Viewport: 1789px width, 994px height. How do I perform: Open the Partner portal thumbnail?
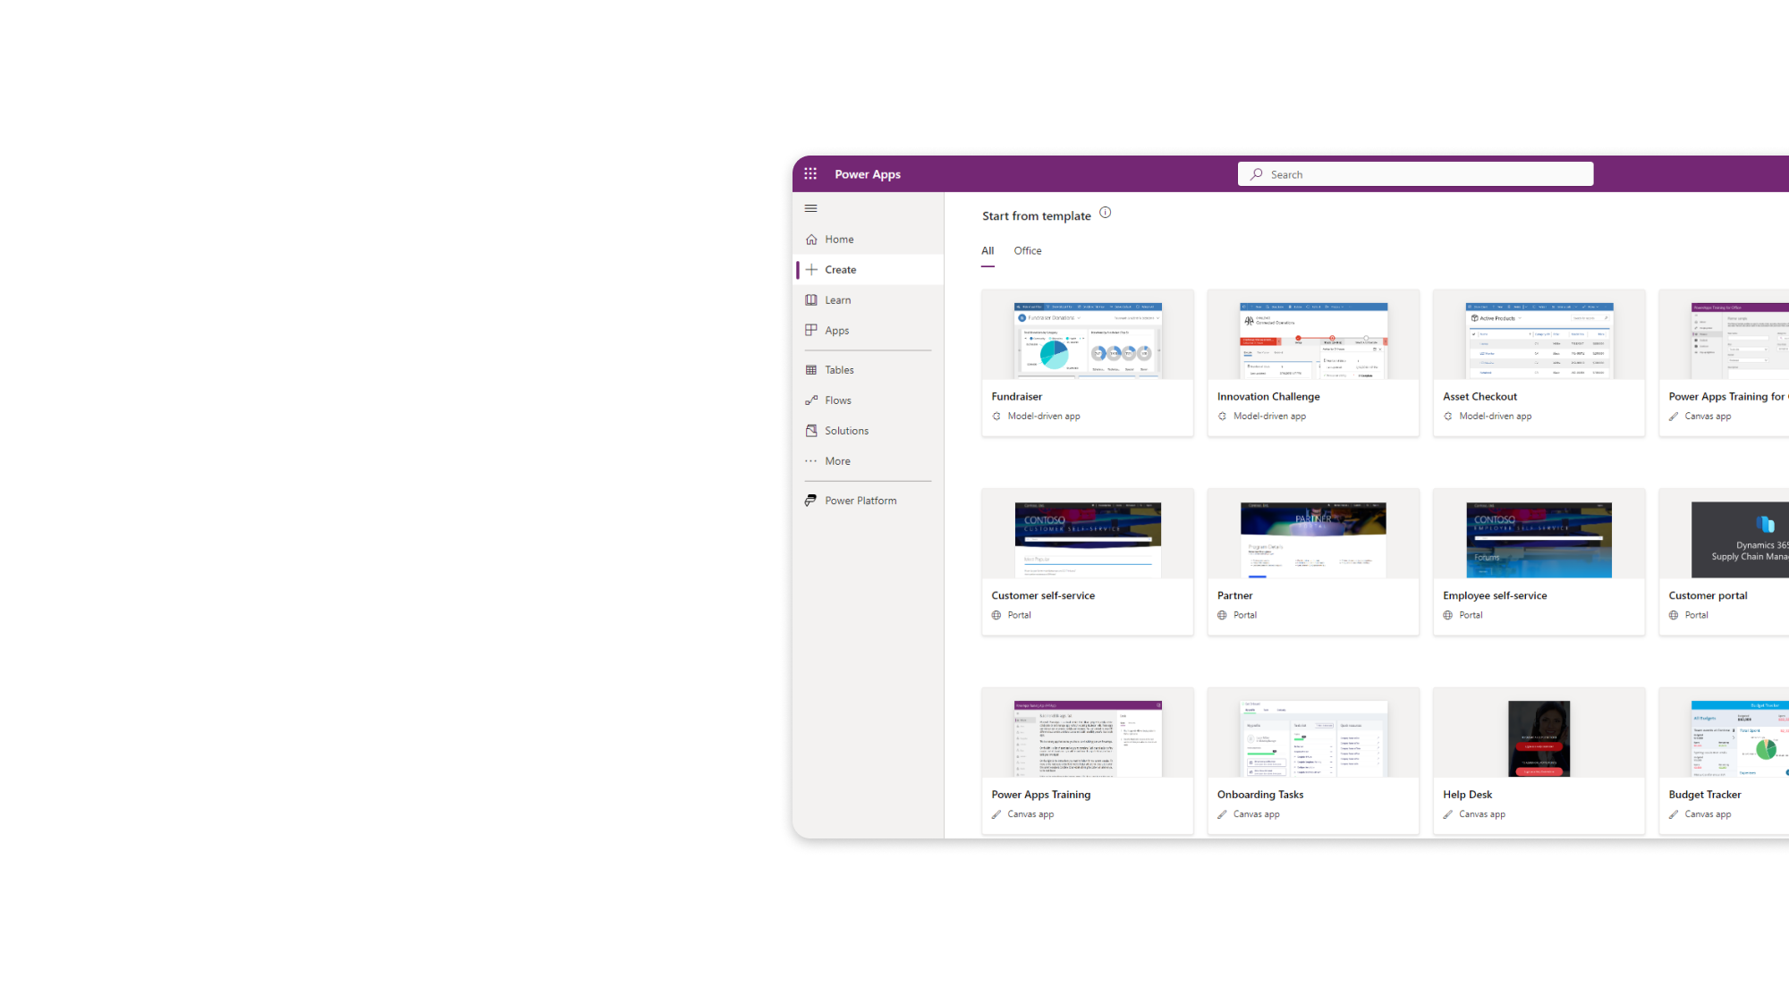[x=1313, y=540]
